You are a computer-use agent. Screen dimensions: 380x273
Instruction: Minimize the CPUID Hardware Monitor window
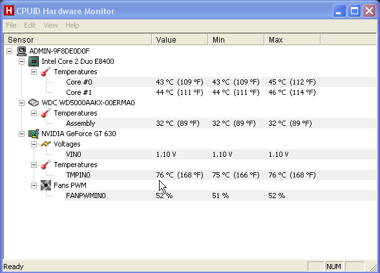click(339, 11)
